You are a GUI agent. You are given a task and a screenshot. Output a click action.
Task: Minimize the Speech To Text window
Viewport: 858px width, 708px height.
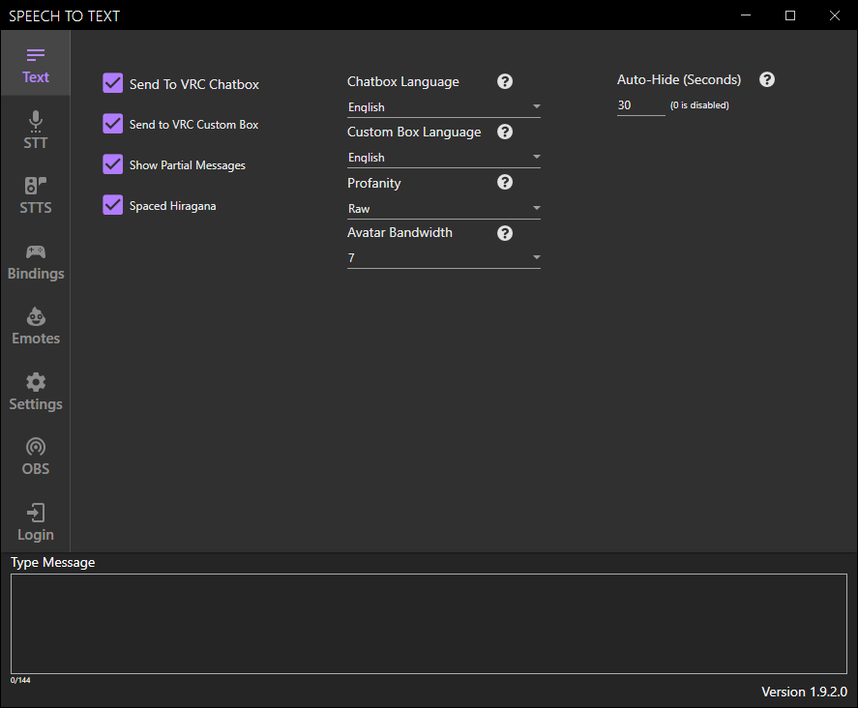[x=746, y=15]
